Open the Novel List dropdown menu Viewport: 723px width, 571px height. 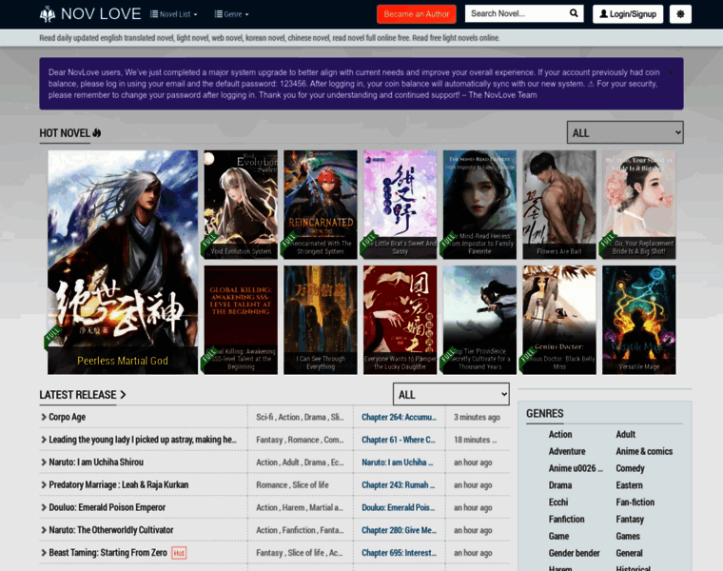point(173,14)
